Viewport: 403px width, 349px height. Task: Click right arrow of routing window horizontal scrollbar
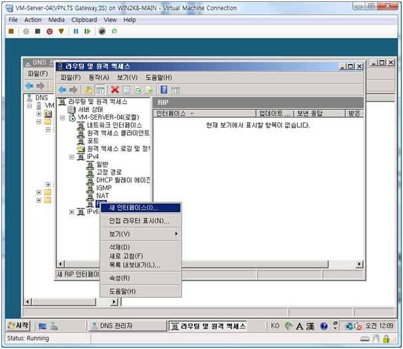pos(359,264)
